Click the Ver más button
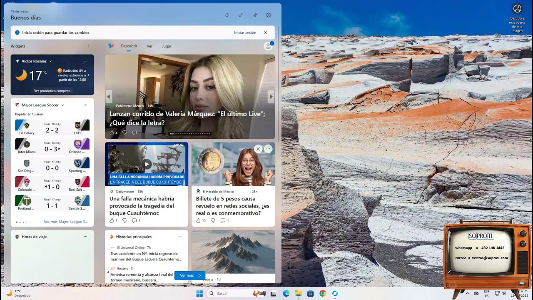This screenshot has width=533, height=300. [x=190, y=275]
